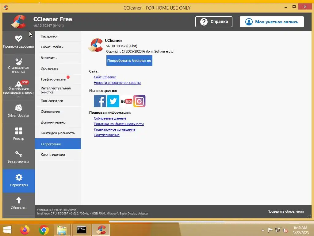
Task: Open Standard cleaning (Стандартная очистка)
Action: pyautogui.click(x=19, y=66)
